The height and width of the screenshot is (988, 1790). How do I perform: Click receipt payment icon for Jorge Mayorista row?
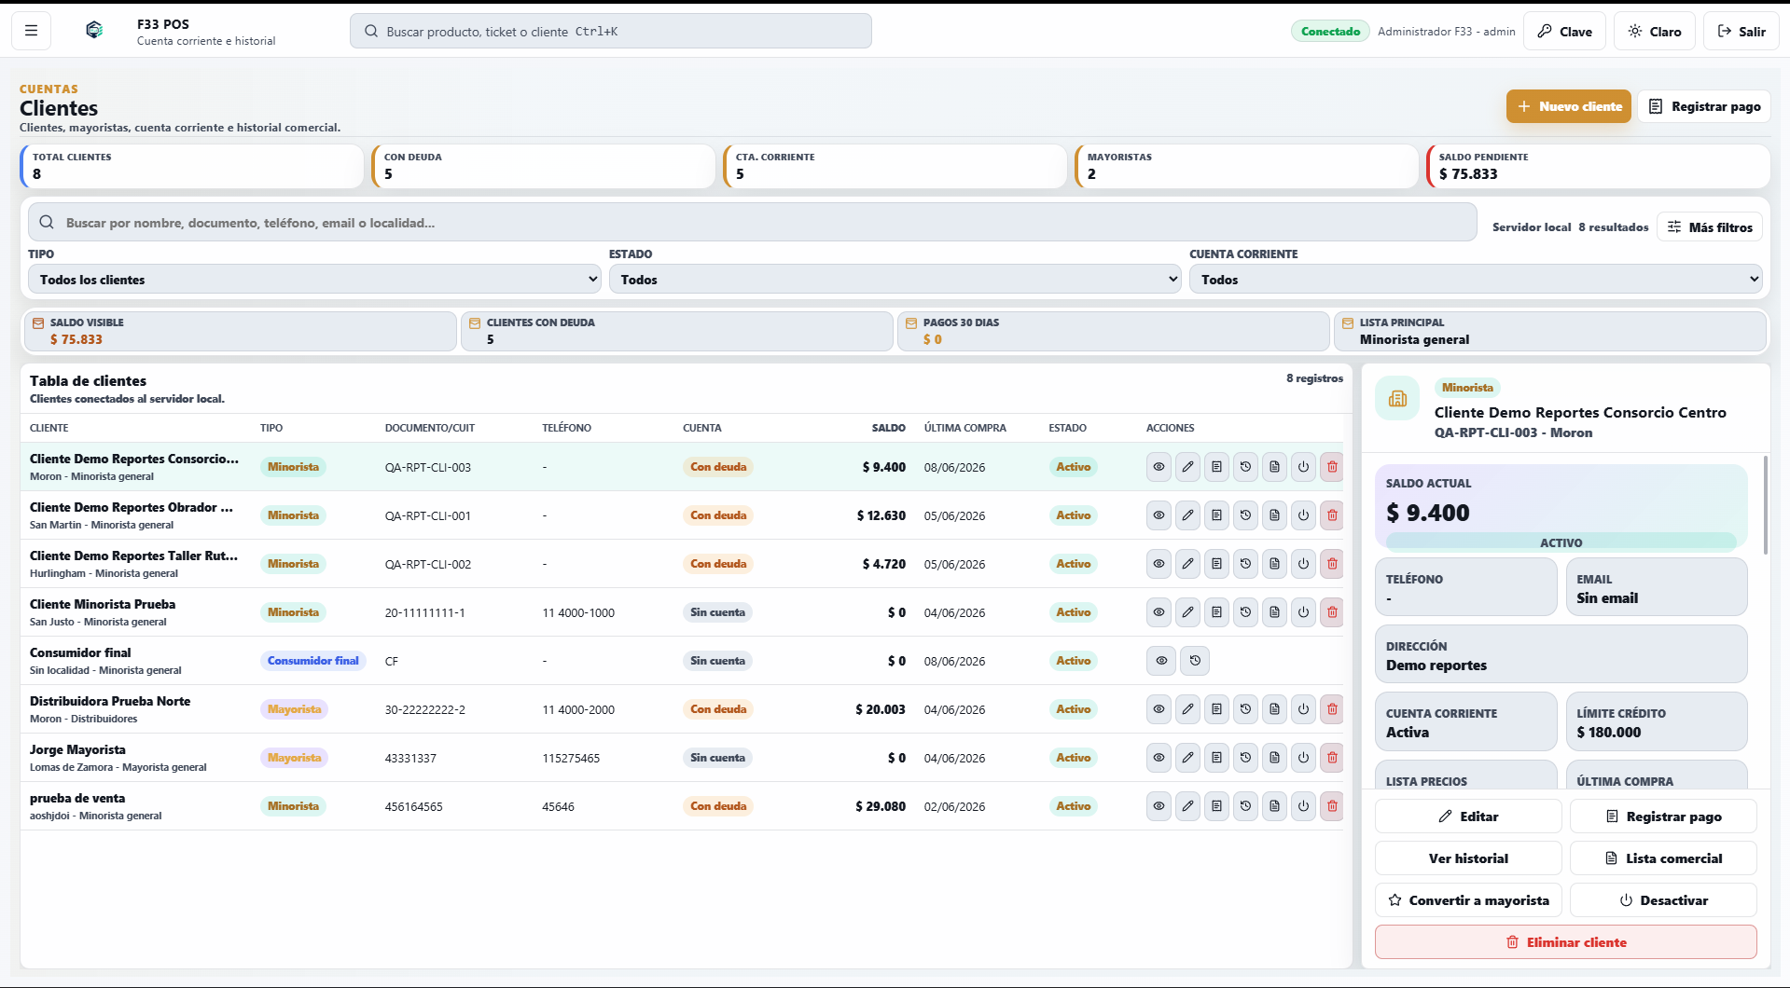[x=1216, y=758]
